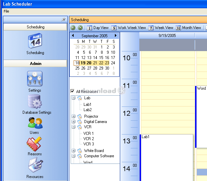Select September 19 in mini calendar
The image size is (207, 181).
[x=83, y=63]
